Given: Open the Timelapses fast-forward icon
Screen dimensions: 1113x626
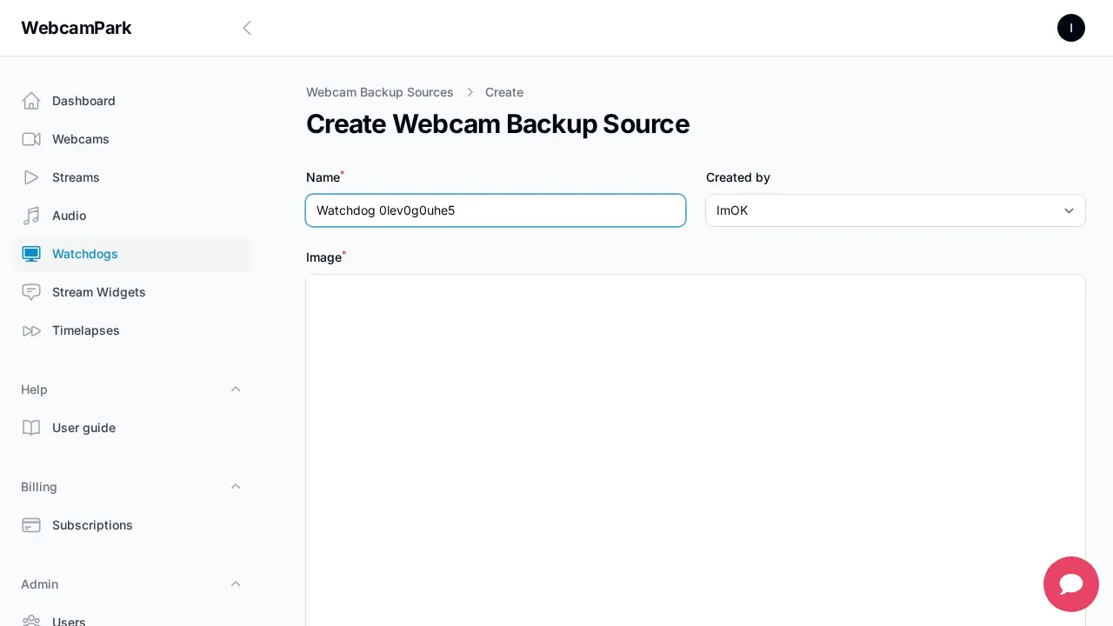Looking at the screenshot, I should click(x=31, y=330).
